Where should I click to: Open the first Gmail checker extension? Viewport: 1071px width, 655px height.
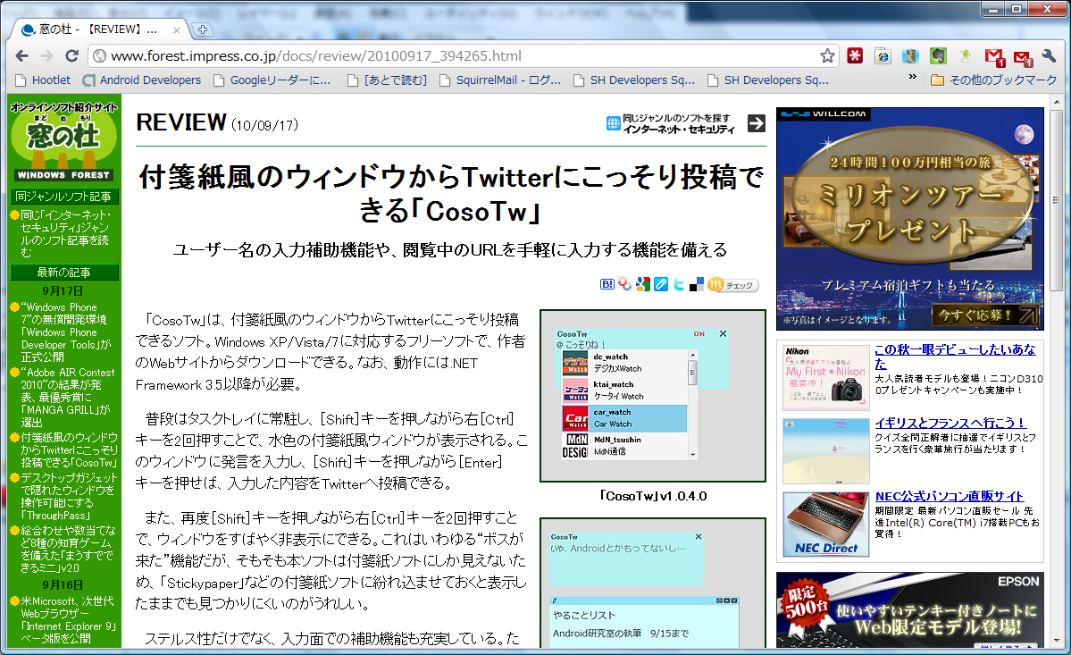pos(994,56)
